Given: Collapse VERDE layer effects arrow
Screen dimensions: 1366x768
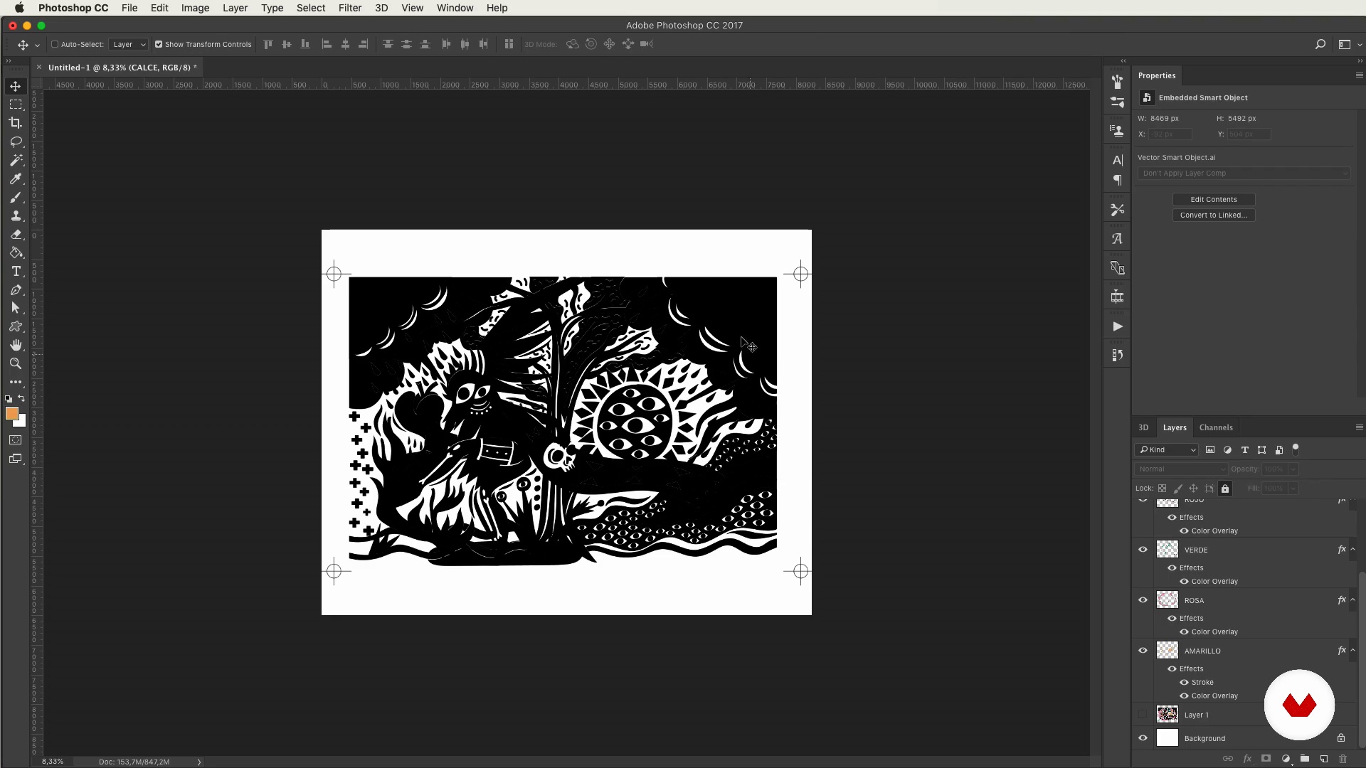Looking at the screenshot, I should click(1353, 550).
